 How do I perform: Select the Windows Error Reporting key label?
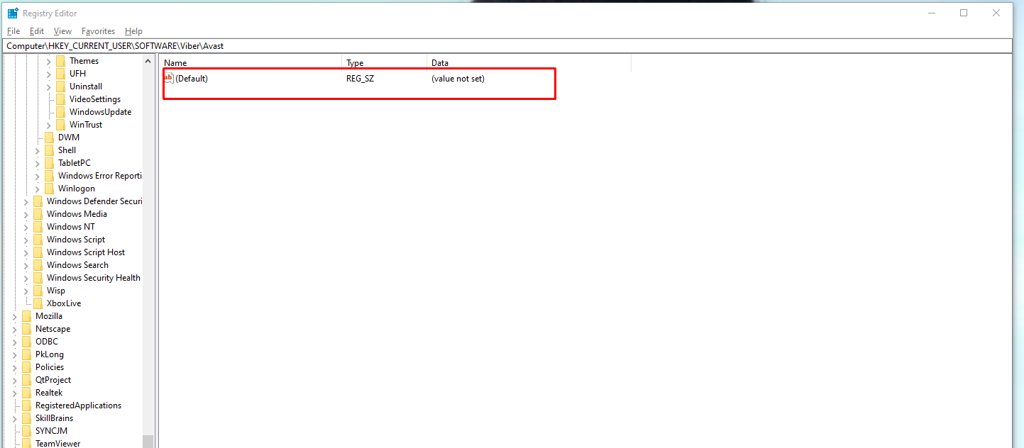(99, 176)
